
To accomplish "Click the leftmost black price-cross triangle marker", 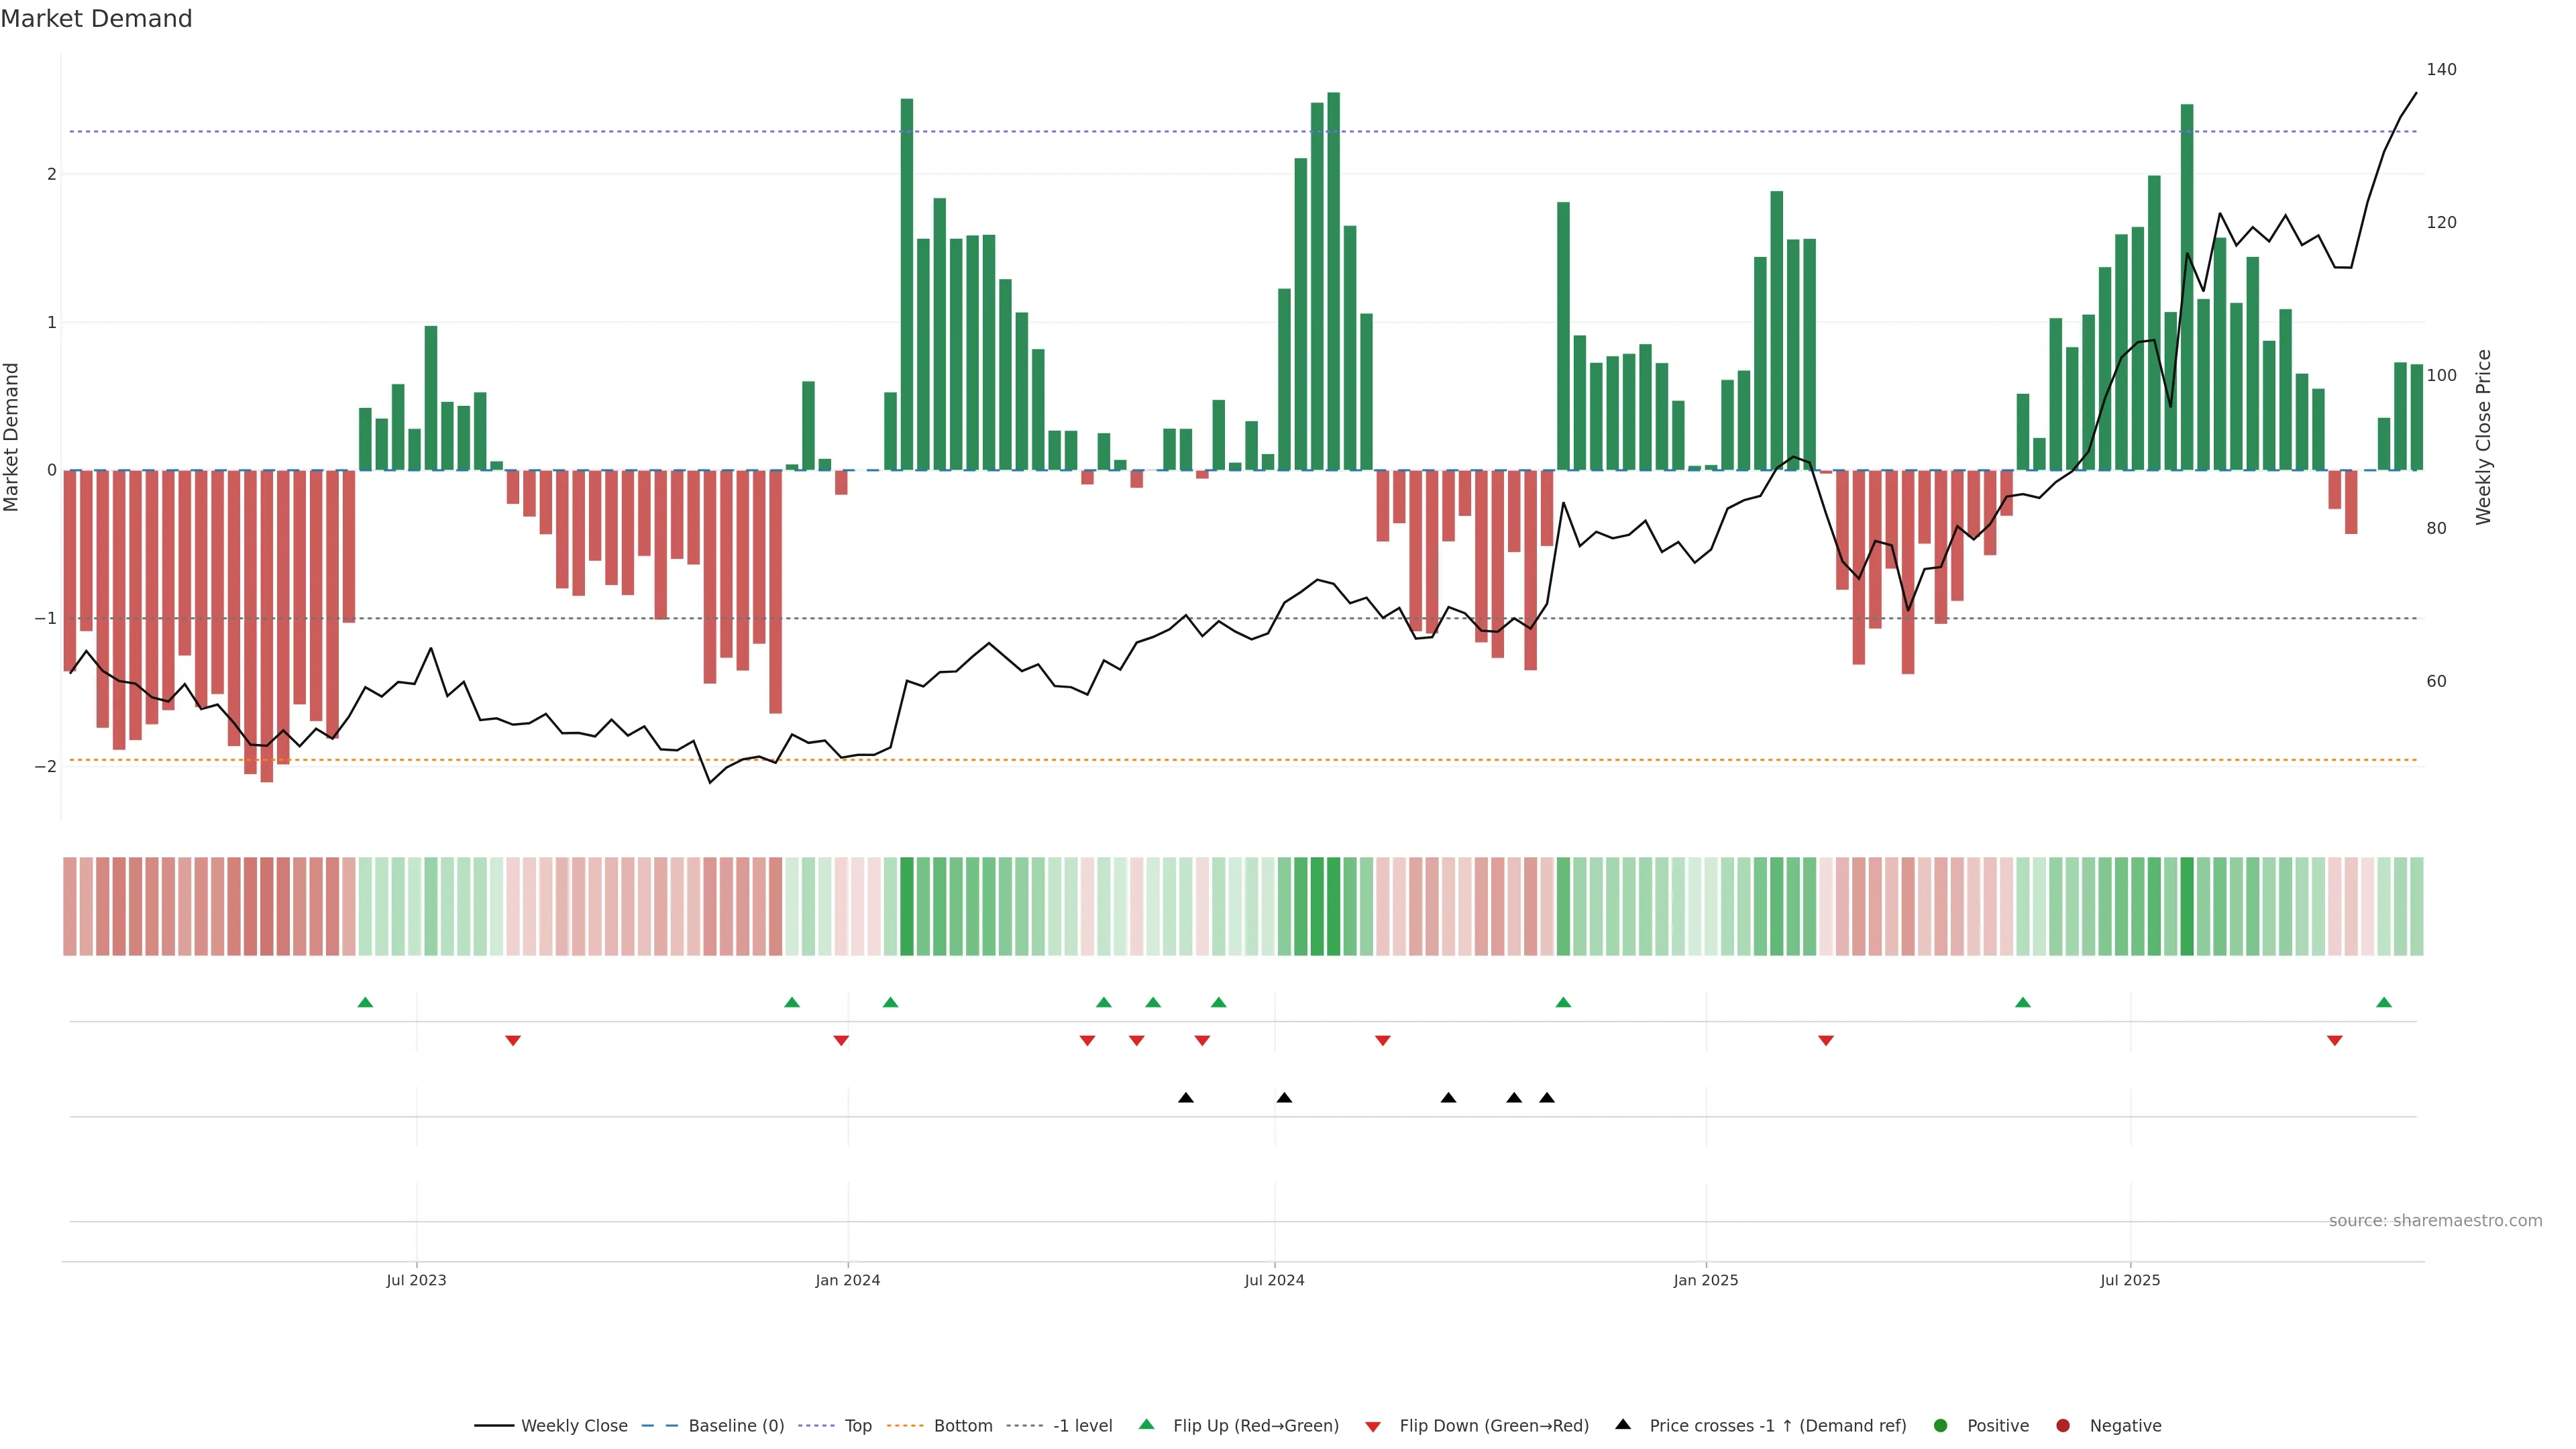I will pyautogui.click(x=1186, y=1098).
